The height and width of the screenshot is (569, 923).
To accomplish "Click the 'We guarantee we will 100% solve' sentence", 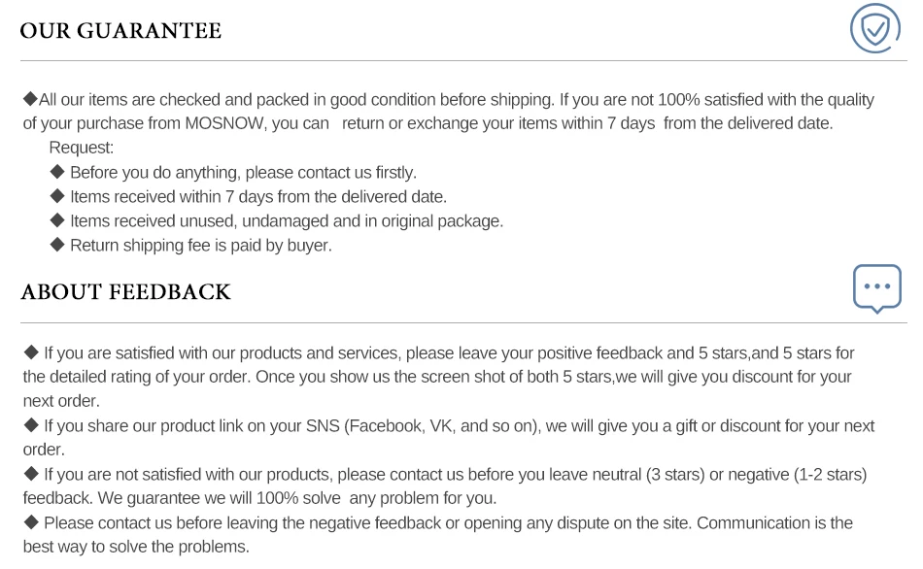I will pos(296,498).
